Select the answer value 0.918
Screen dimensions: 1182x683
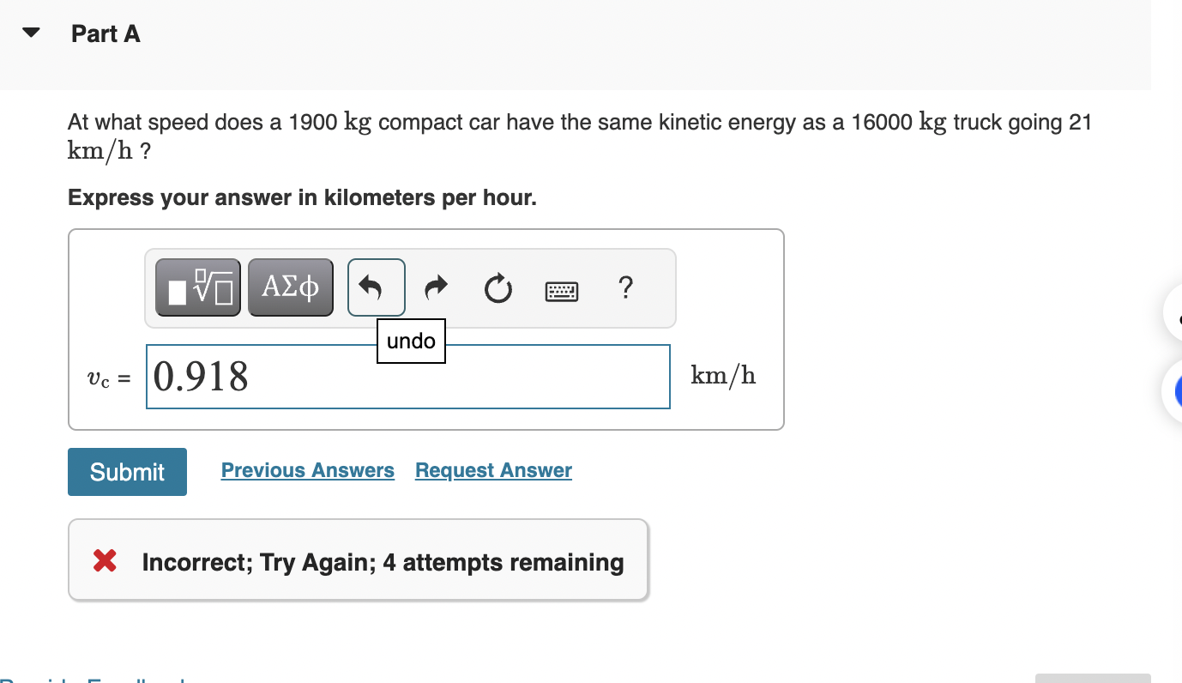tap(199, 376)
